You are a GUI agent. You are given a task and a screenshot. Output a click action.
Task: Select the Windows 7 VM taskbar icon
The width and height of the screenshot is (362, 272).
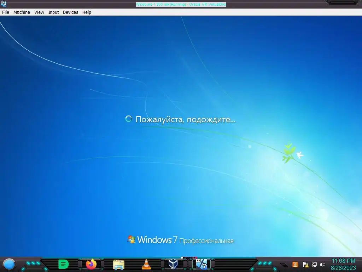201,264
